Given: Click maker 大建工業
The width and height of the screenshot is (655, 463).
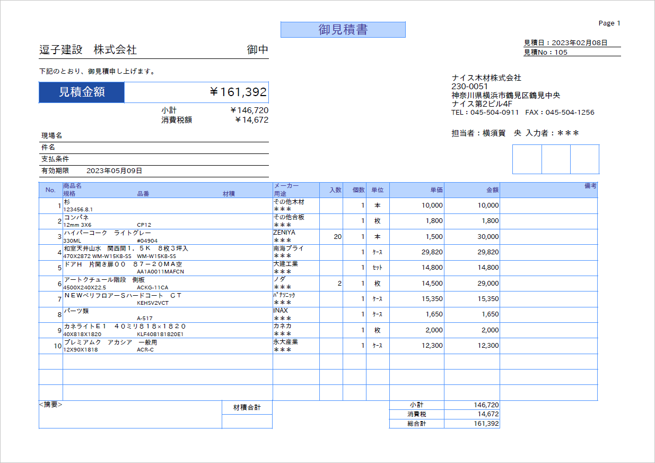Looking at the screenshot, I should 285,264.
